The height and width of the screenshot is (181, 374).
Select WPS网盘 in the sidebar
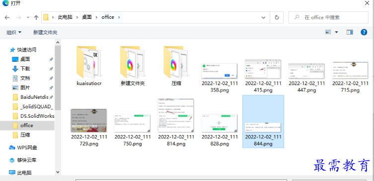pos(27,148)
